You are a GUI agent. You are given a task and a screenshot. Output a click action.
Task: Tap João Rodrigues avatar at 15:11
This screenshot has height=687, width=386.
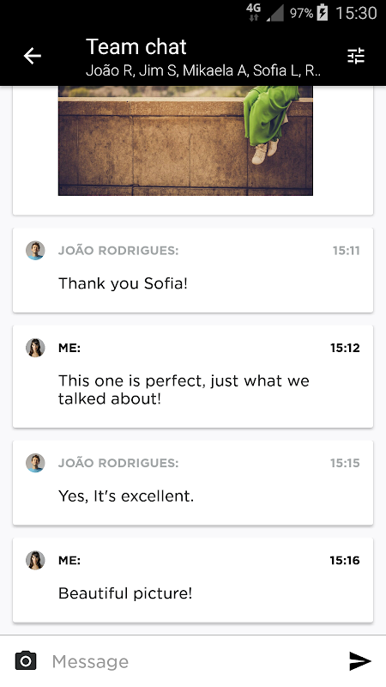(35, 250)
